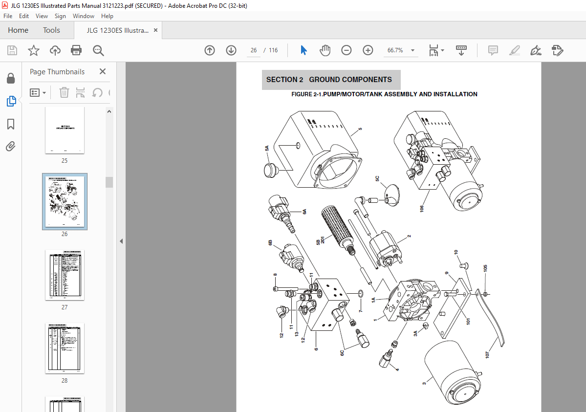Select page 27 thumbnail

coord(65,275)
